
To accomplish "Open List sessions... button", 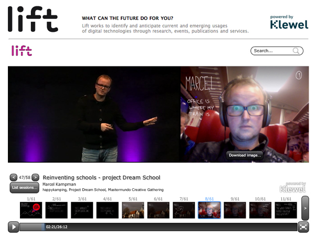I will click(25, 188).
